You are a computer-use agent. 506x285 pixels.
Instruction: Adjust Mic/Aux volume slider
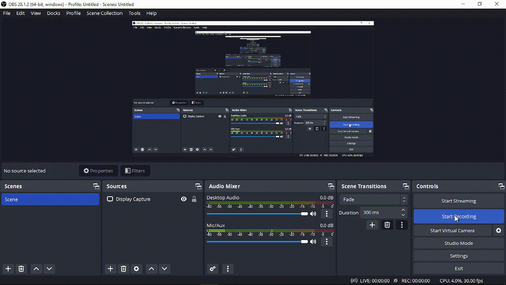coord(257,241)
